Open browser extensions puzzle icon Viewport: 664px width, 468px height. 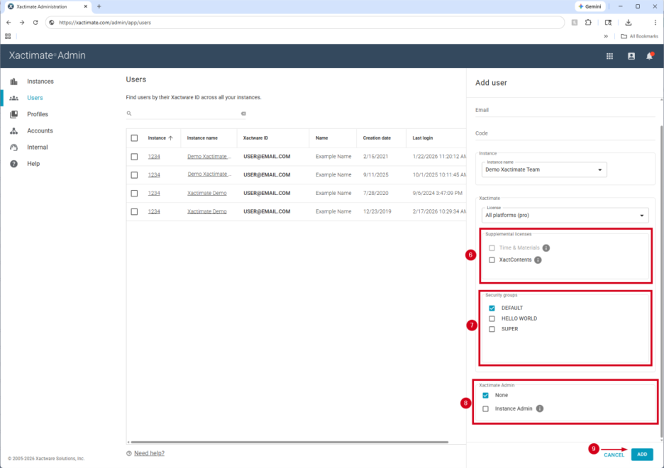click(x=588, y=23)
